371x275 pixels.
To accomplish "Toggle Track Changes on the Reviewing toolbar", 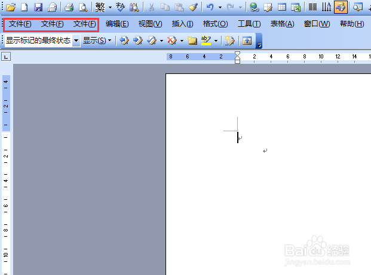I will click(x=229, y=41).
